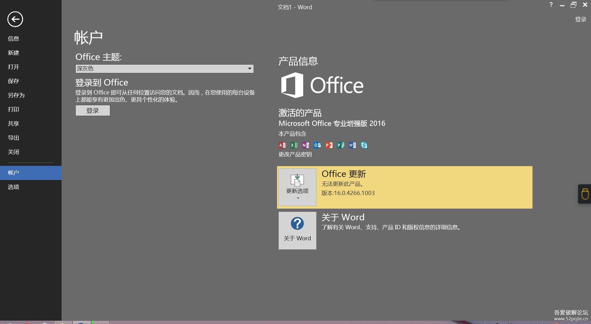
Task: Click the version text 版本:16.0.4266.1003
Action: coord(348,193)
